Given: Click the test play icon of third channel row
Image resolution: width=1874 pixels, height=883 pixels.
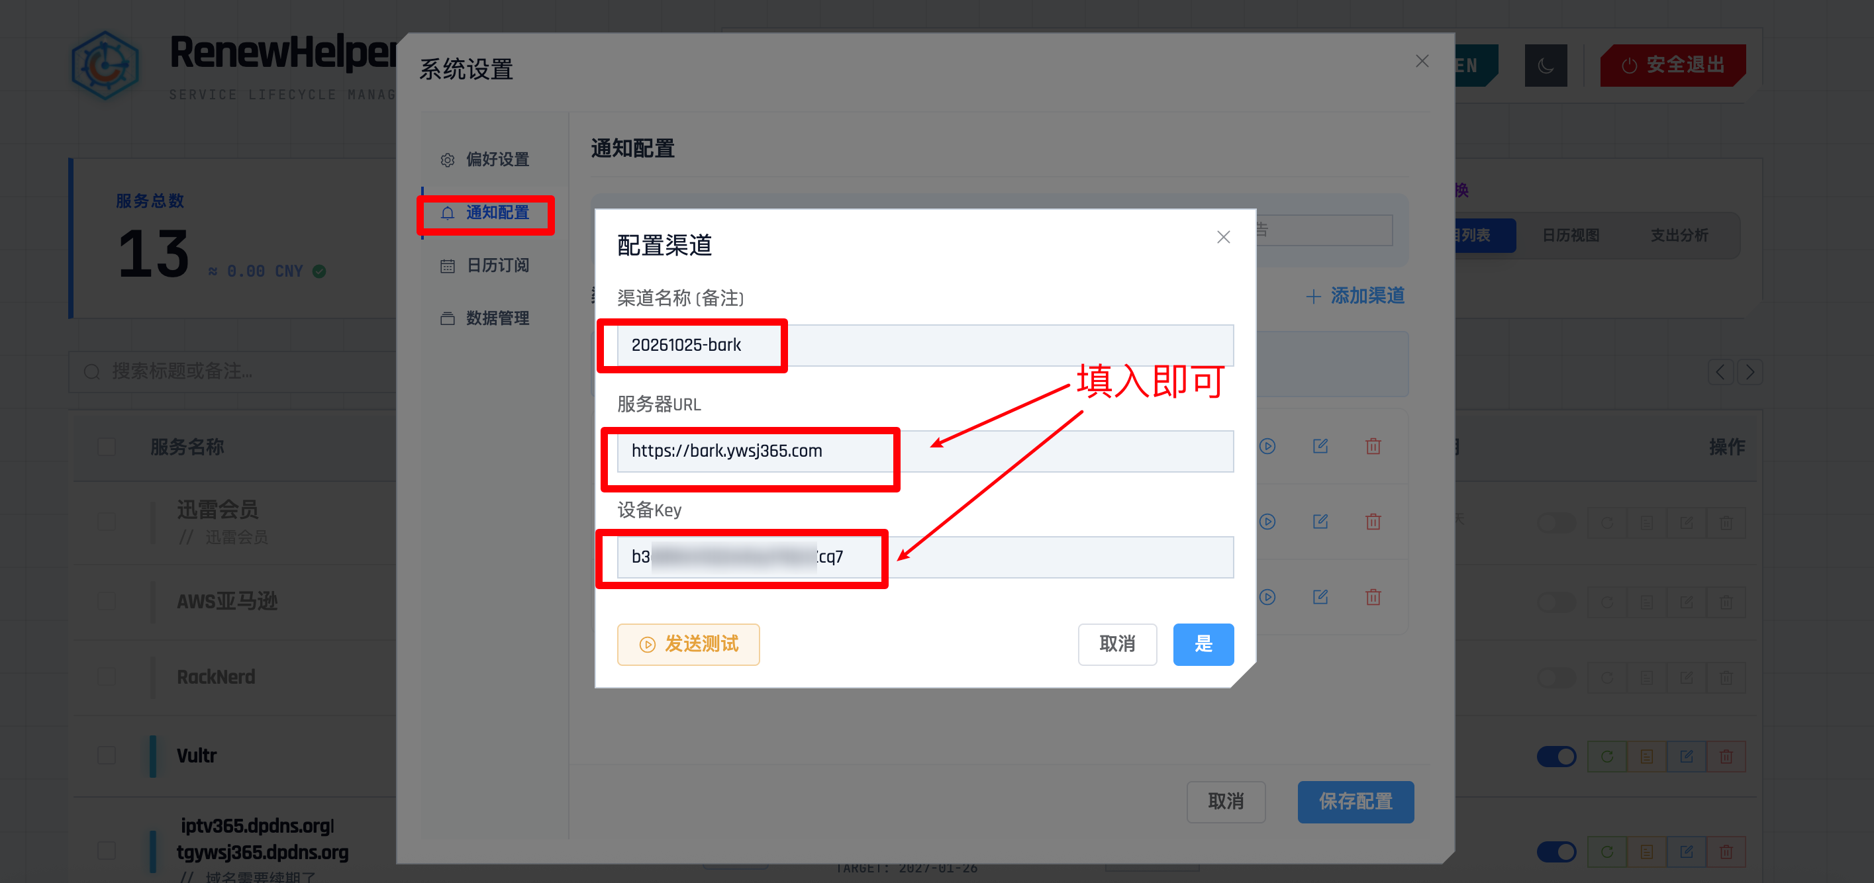Looking at the screenshot, I should click(1267, 597).
